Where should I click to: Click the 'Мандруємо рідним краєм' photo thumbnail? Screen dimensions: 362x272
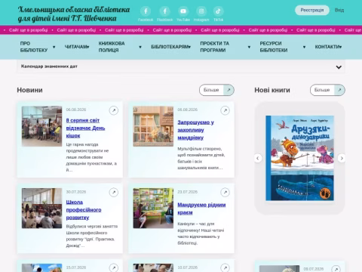tap(153, 209)
